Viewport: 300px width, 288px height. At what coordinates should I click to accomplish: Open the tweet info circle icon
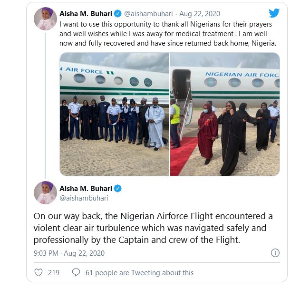click(275, 253)
